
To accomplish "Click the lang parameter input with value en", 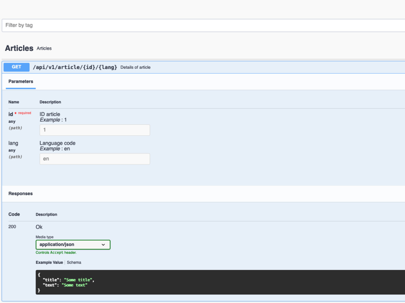I will pos(95,159).
